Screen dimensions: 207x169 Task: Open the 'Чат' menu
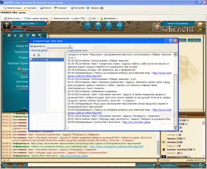[92, 19]
